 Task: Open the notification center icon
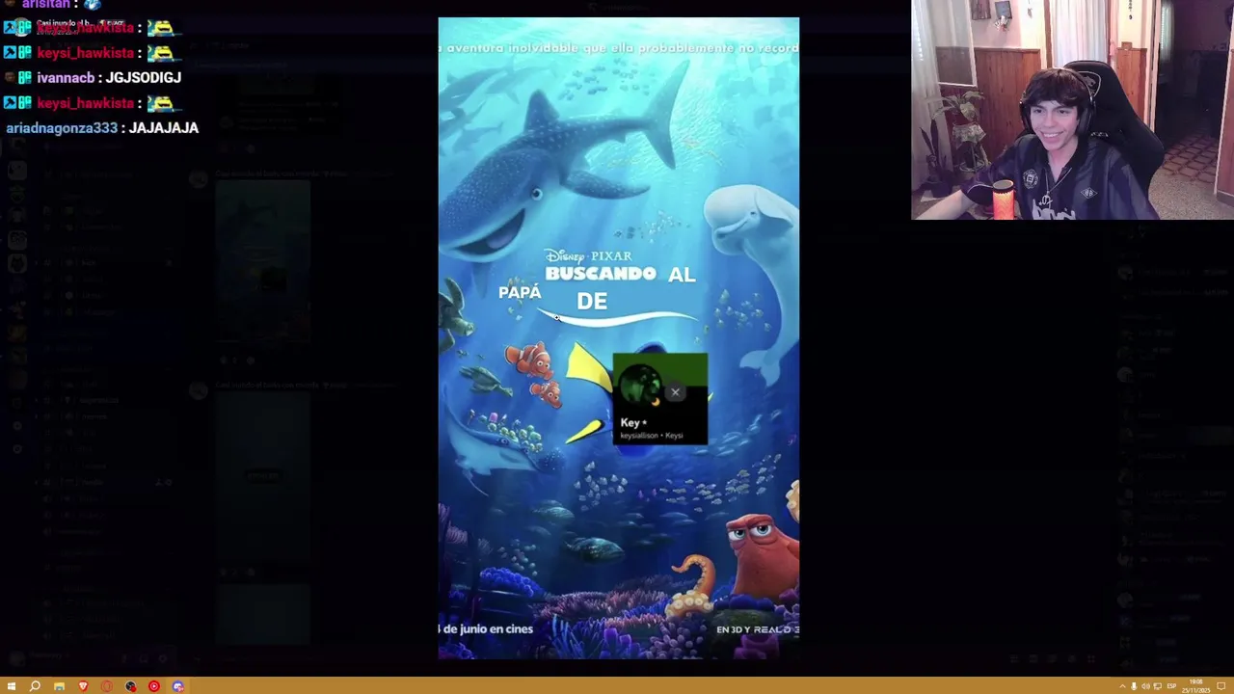tap(1221, 686)
